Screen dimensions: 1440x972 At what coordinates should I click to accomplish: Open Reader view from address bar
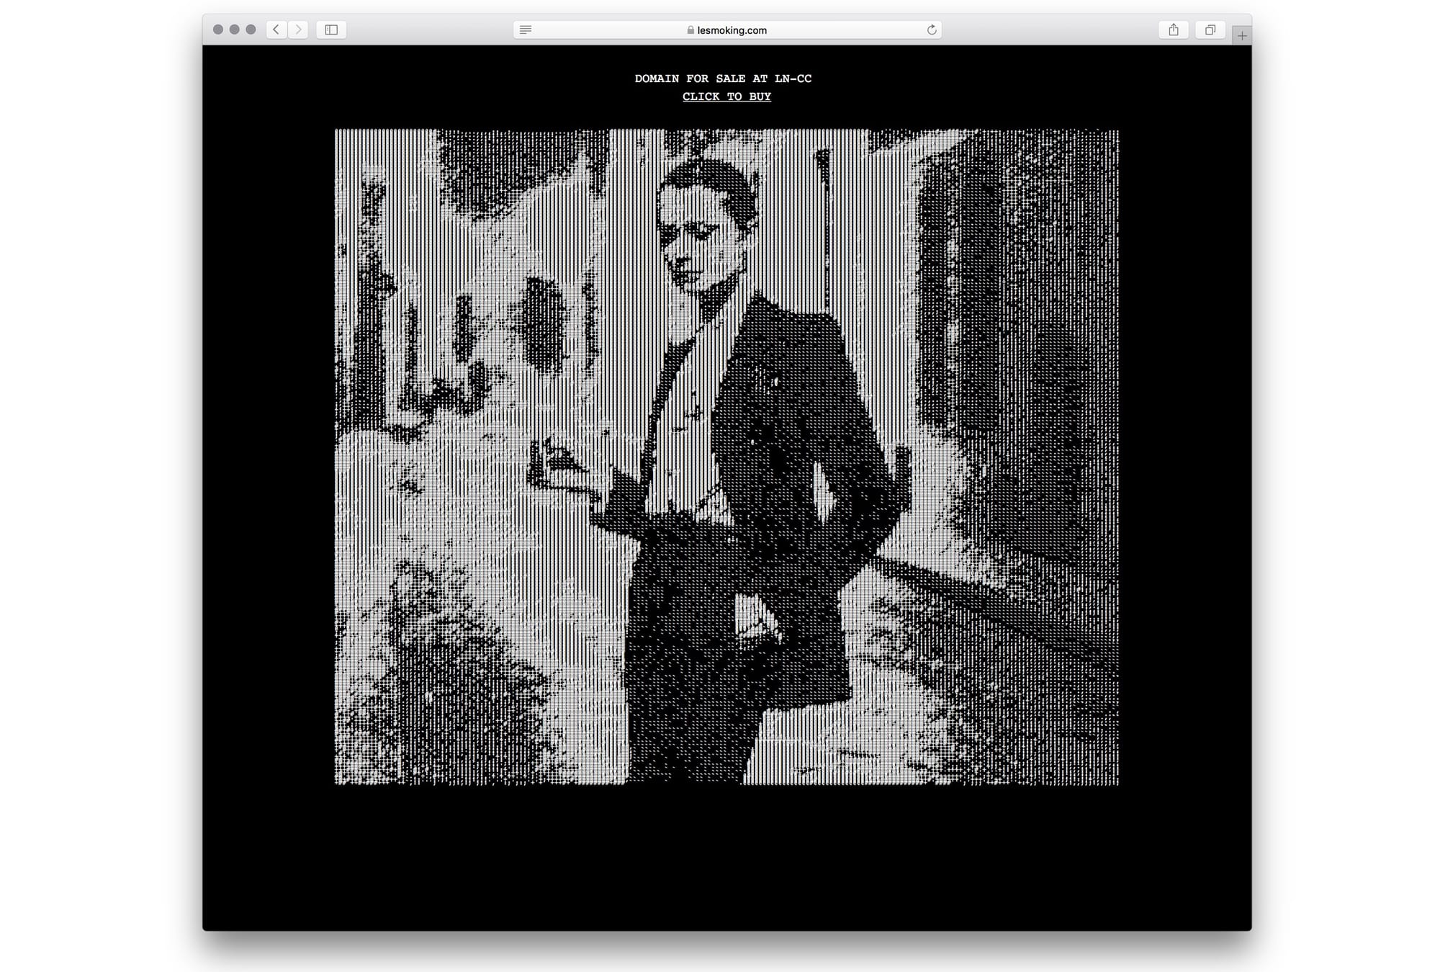[x=526, y=30]
